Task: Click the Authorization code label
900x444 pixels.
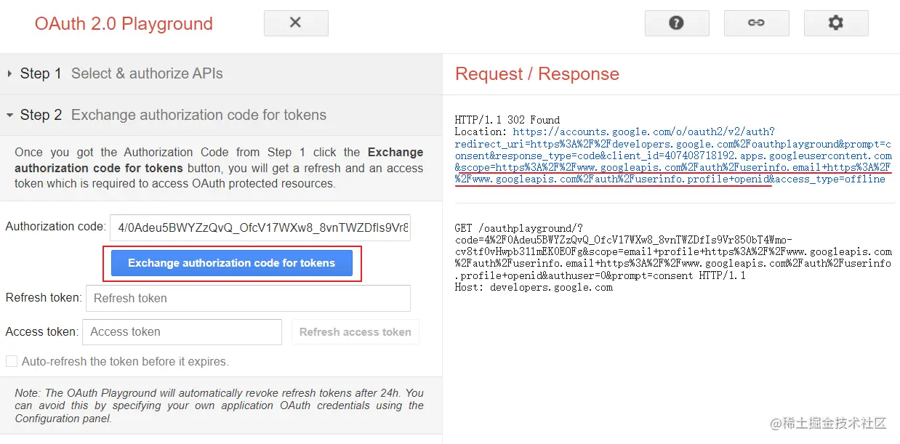Action: (56, 227)
